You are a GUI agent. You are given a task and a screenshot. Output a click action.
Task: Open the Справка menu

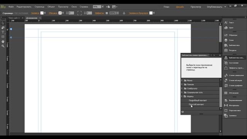[x=84, y=7]
